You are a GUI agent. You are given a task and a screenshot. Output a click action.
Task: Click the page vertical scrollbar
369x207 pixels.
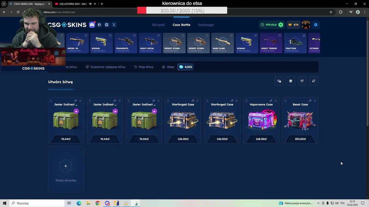[367, 72]
